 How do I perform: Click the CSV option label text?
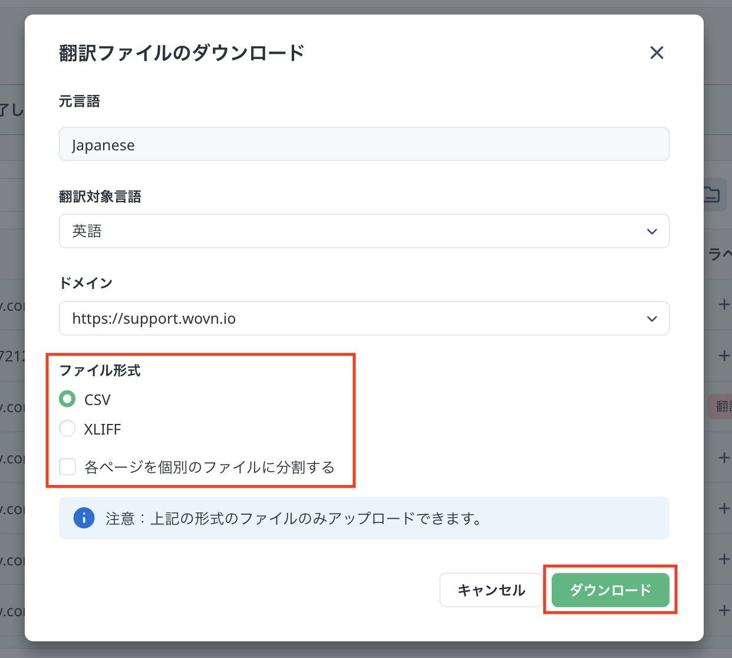tap(97, 400)
